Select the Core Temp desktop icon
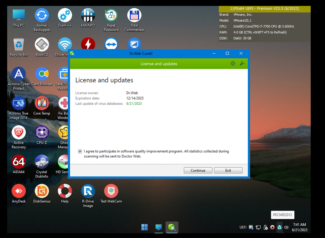 click(x=42, y=106)
